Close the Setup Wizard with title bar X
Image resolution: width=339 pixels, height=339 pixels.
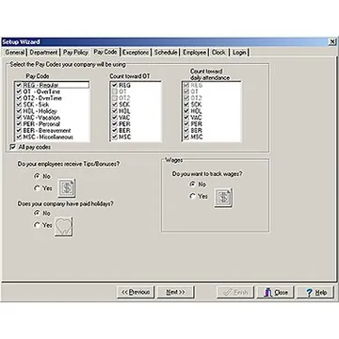click(332, 42)
